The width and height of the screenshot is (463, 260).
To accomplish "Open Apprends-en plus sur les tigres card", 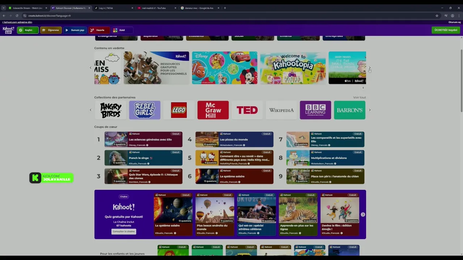I will point(298,214).
